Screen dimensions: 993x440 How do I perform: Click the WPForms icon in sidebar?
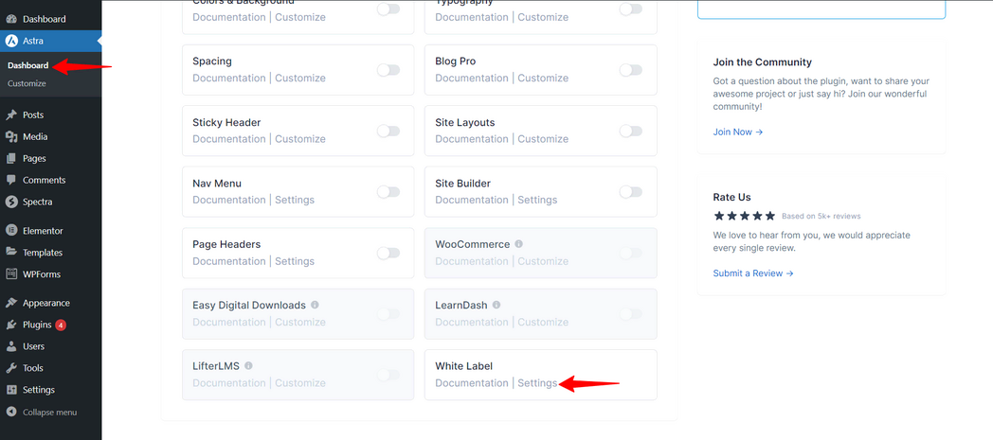pyautogui.click(x=11, y=274)
